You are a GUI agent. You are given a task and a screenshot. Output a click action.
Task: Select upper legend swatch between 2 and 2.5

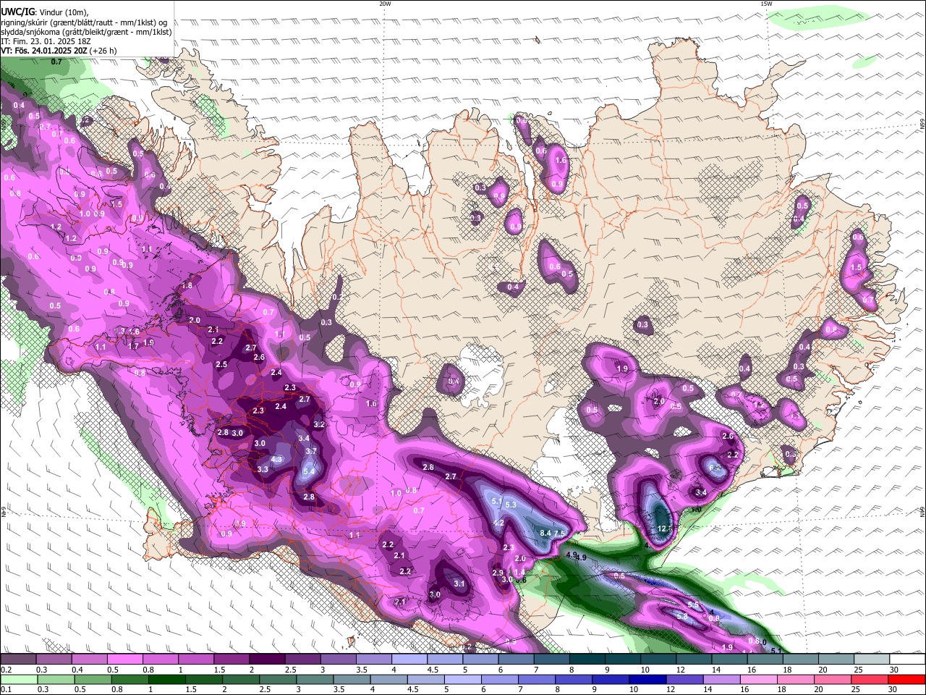(266, 660)
